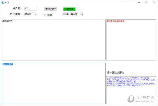
Task: Toggle the 报表 checkbox
Action: [45, 15]
